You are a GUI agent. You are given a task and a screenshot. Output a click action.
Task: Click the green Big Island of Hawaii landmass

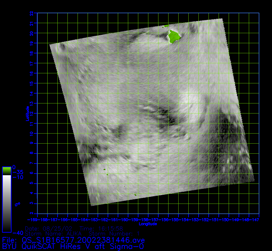174,37
